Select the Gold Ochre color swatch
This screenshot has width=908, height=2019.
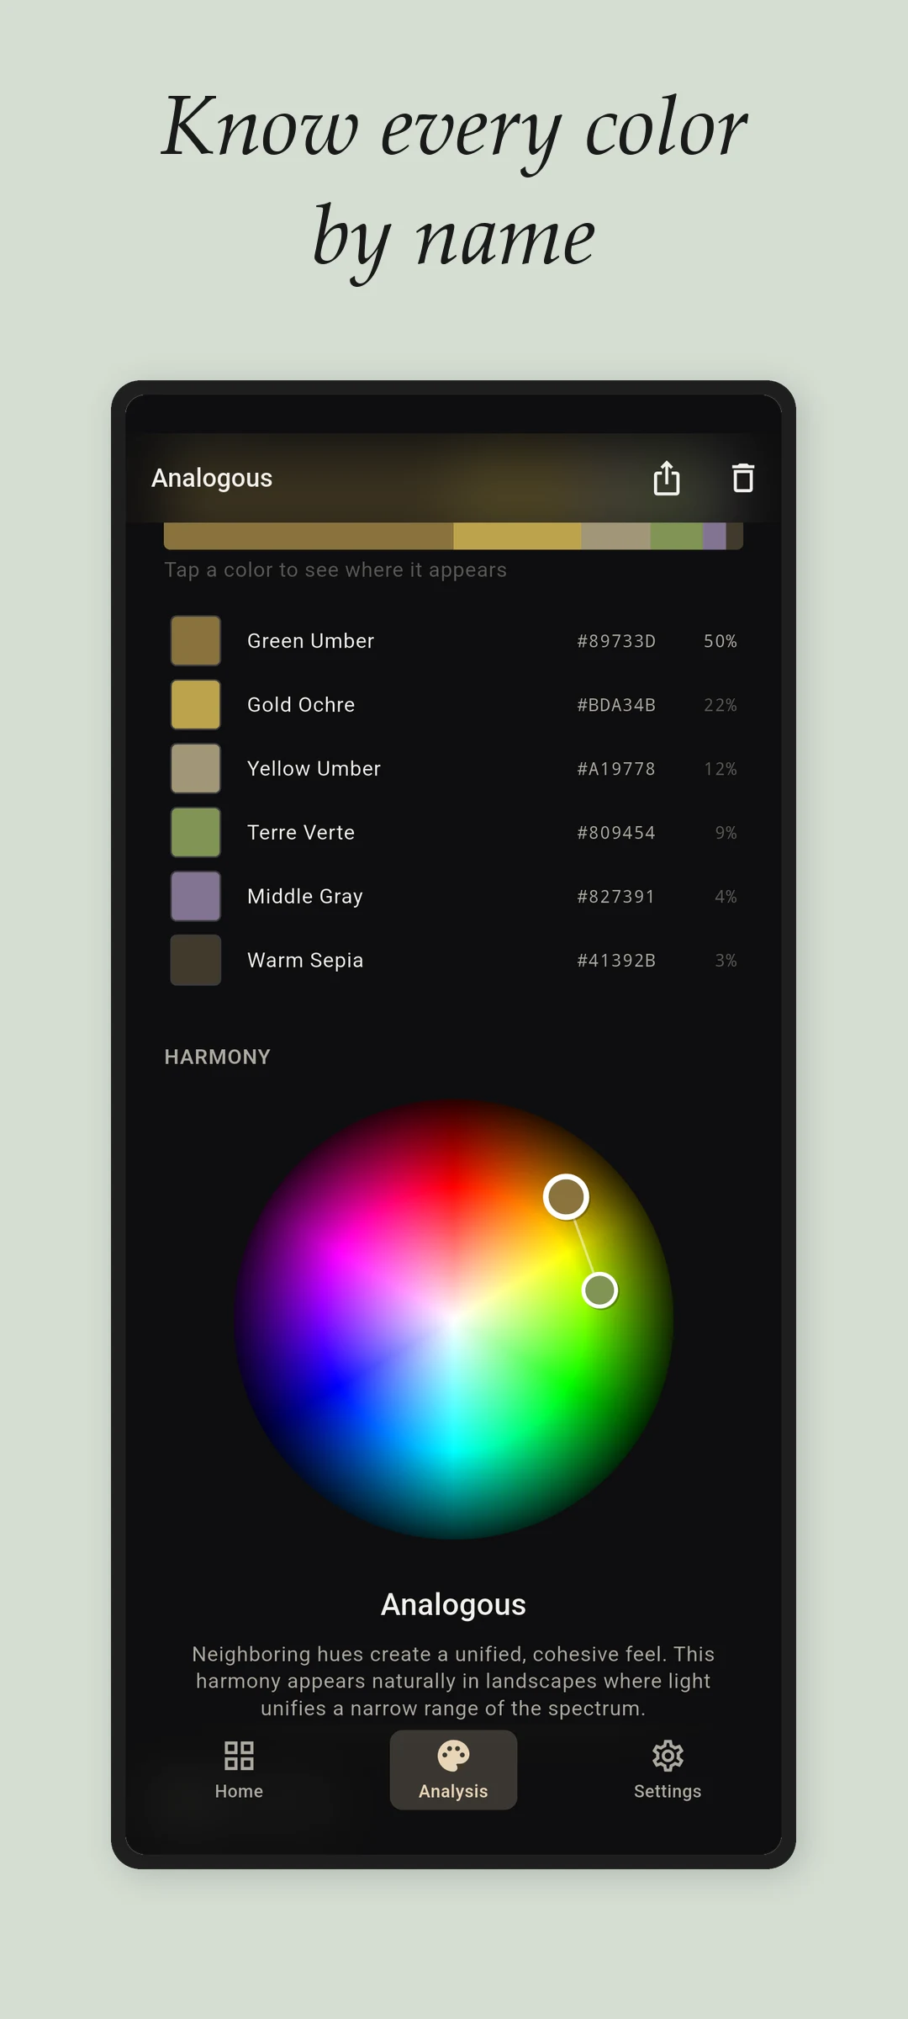[x=196, y=705]
